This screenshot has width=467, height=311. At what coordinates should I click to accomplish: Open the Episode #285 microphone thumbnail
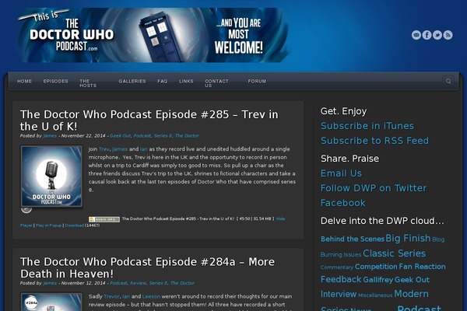click(51, 176)
